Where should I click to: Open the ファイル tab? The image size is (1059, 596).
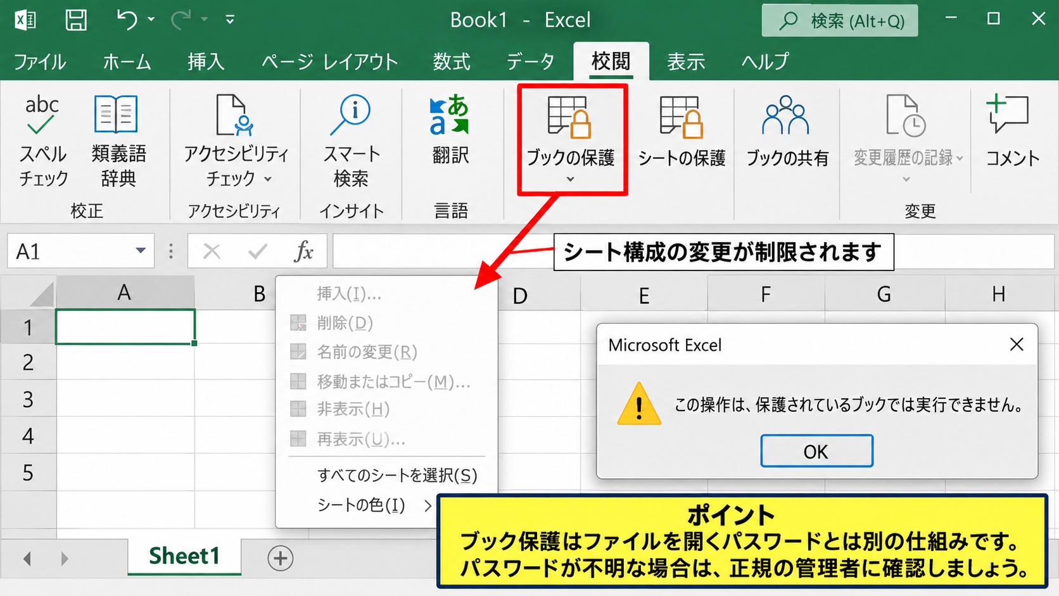point(39,62)
